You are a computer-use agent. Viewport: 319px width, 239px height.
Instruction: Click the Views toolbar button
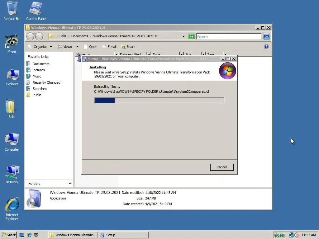pos(65,47)
